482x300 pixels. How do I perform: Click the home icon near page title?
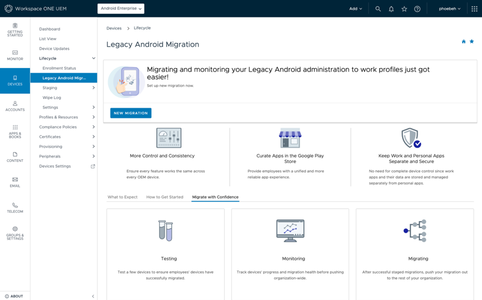click(463, 41)
